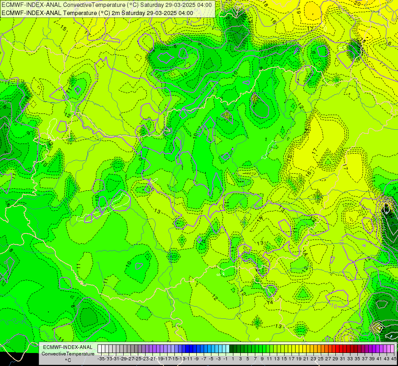Click the color scale label '-9'
The width and height of the screenshot is (398, 366).
pyautogui.click(x=196, y=359)
